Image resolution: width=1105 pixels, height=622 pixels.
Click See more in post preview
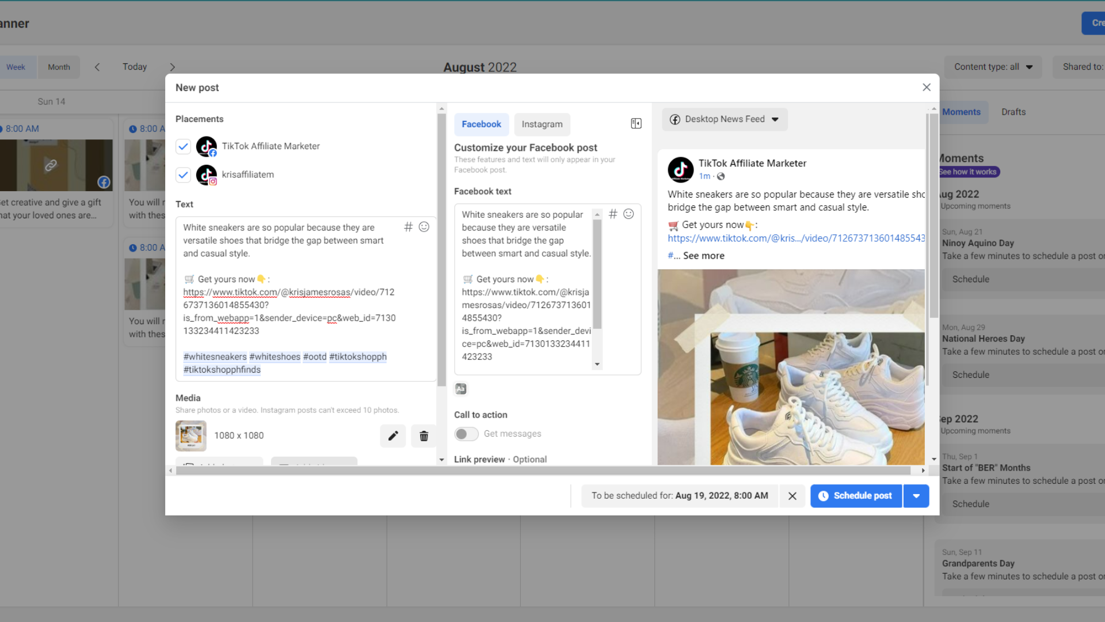coord(703,256)
